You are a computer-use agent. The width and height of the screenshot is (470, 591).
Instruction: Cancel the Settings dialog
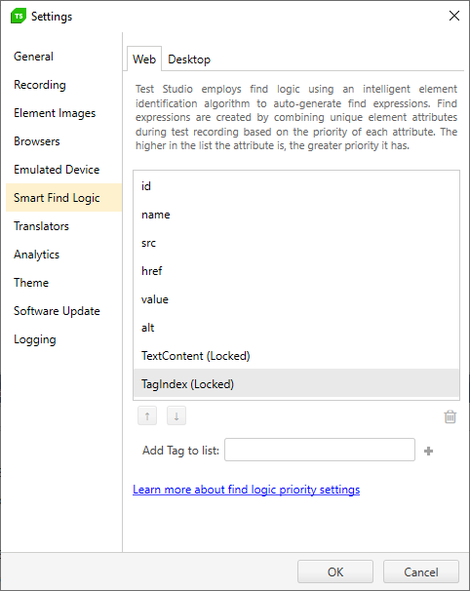point(421,571)
